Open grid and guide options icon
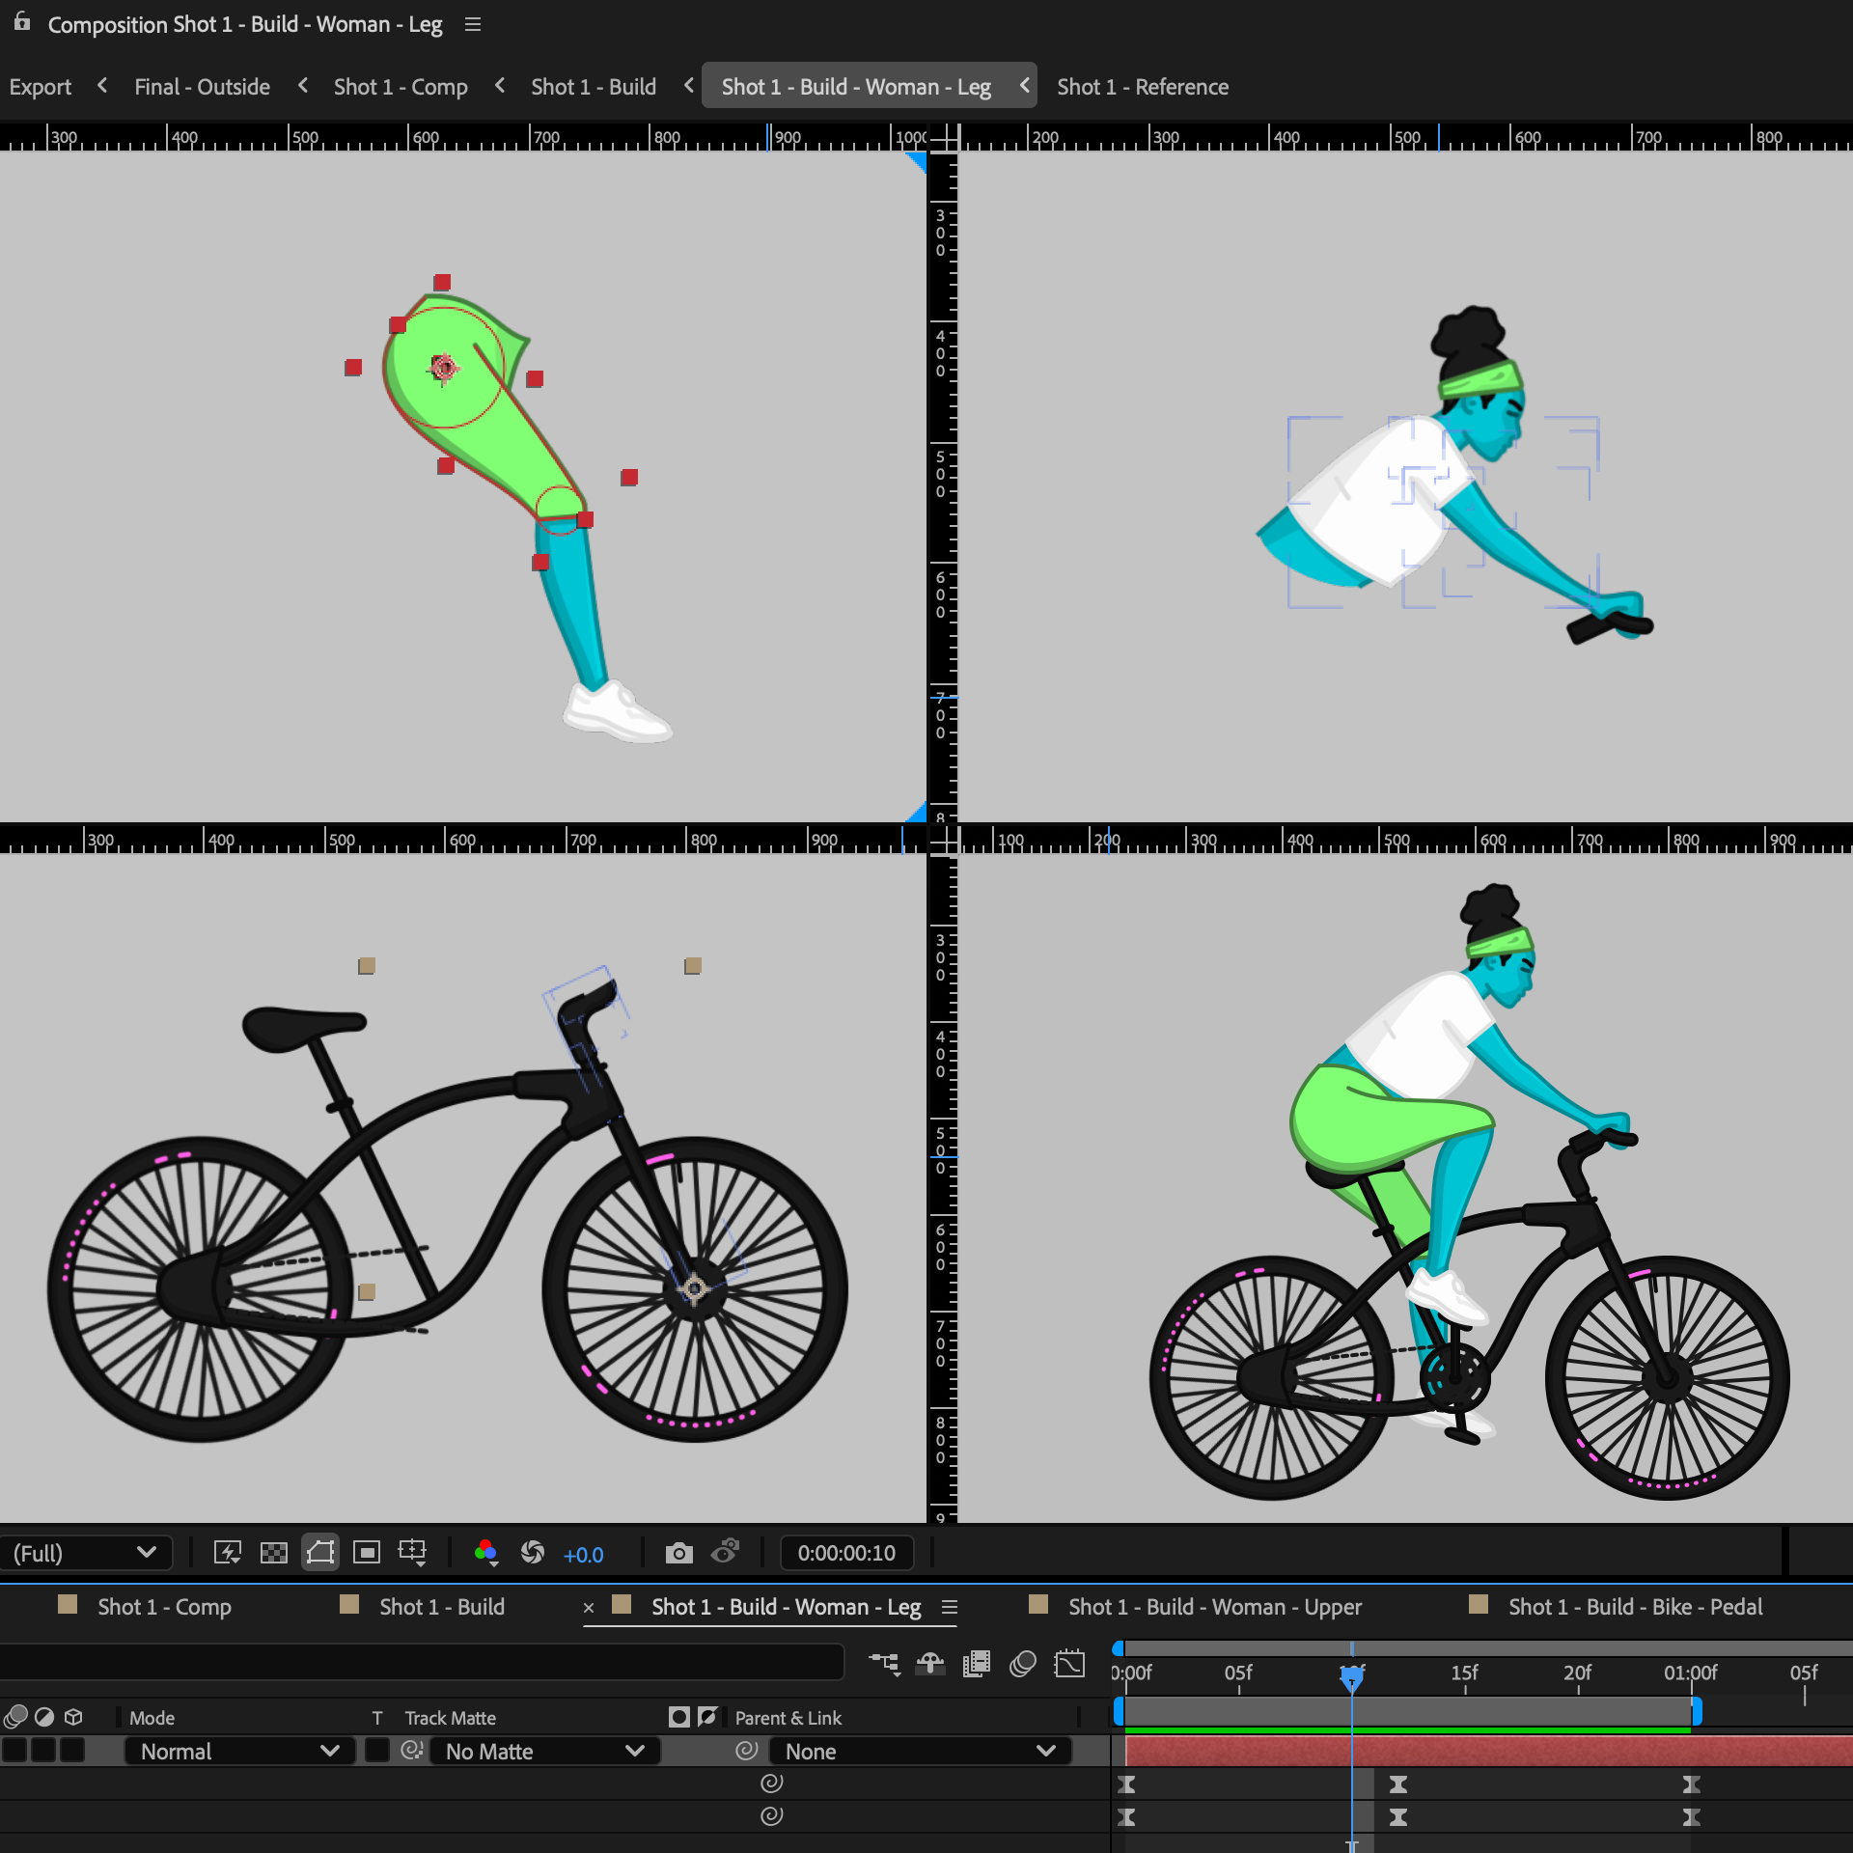This screenshot has width=1853, height=1853. click(413, 1552)
